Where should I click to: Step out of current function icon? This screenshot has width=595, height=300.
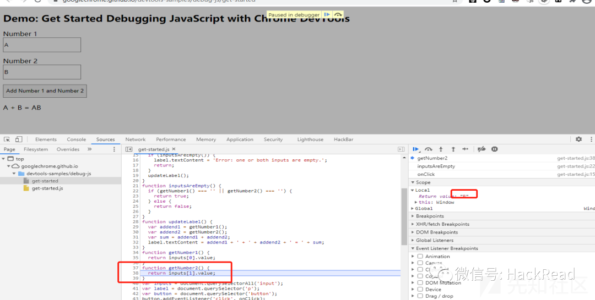pyautogui.click(x=453, y=149)
